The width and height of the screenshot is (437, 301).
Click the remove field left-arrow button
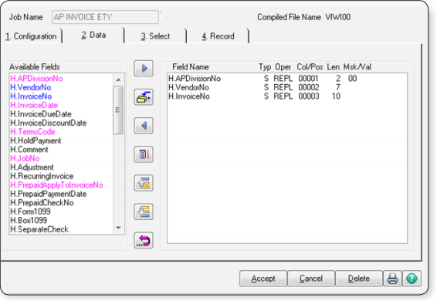[144, 126]
